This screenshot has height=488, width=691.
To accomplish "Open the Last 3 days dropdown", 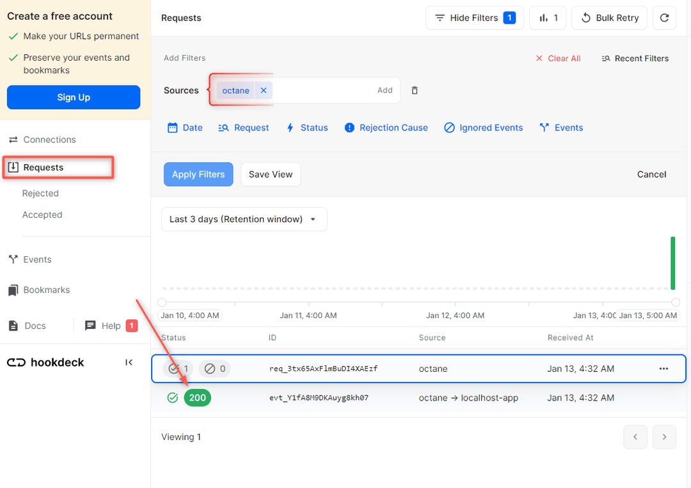I will point(244,219).
